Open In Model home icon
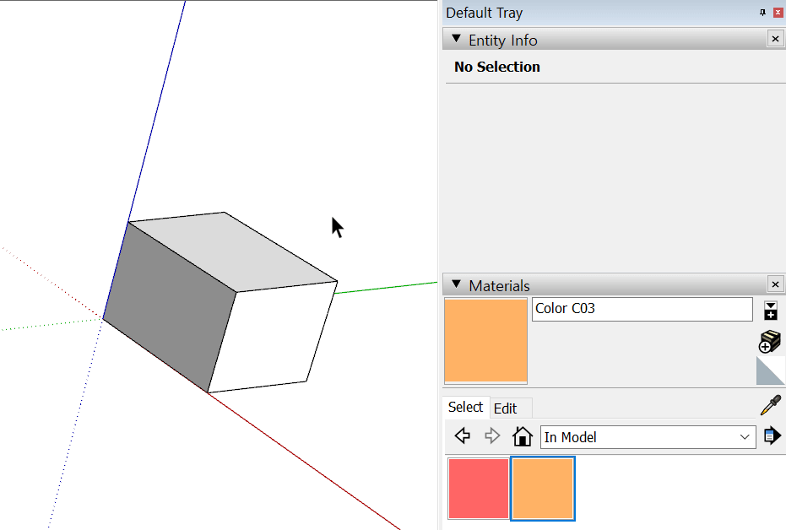The image size is (786, 530). (523, 435)
